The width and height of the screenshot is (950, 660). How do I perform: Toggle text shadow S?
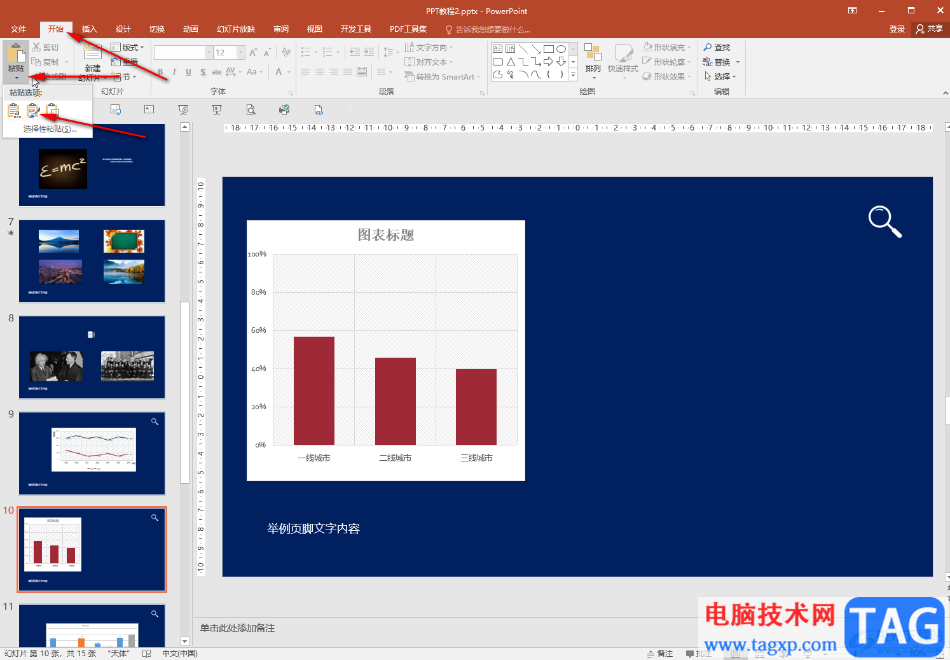click(203, 72)
